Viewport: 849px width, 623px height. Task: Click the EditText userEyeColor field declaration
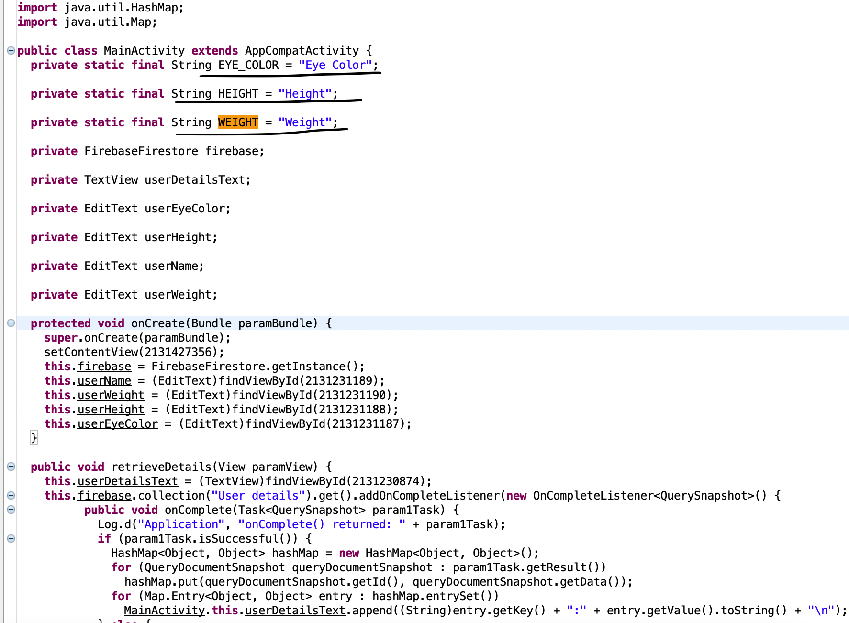[x=131, y=209]
